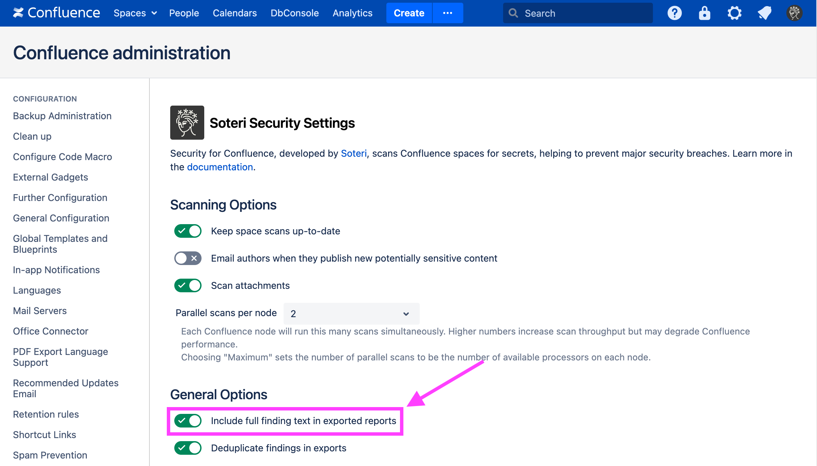Open the help question mark icon

coord(674,13)
